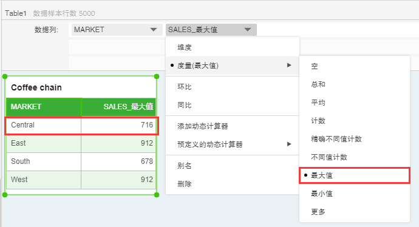The height and width of the screenshot is (227, 419).
Task: Select the MARKET table header cell
Action: 44,107
